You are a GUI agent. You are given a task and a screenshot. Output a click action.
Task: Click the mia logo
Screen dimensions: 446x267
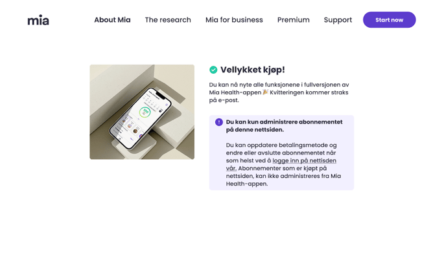(x=38, y=20)
